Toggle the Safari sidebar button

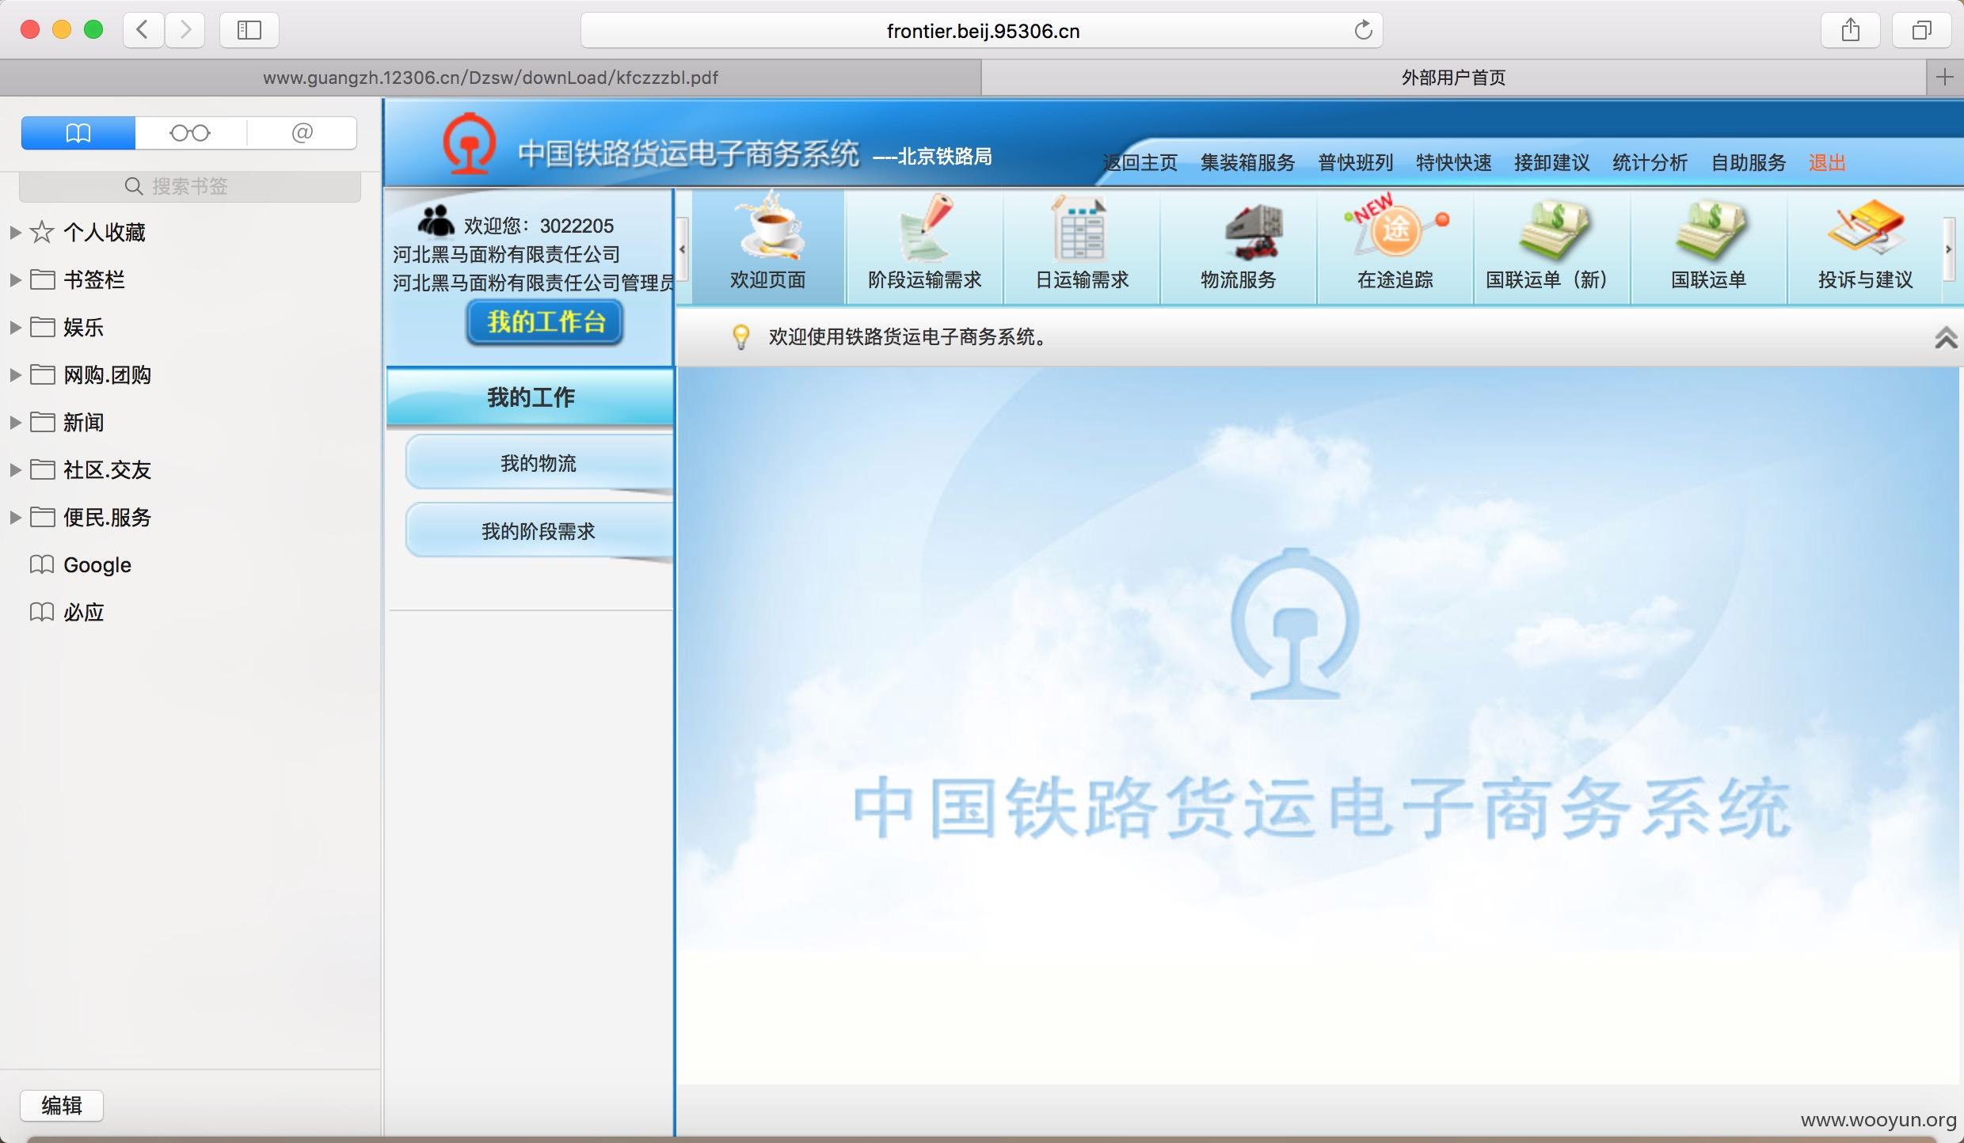pos(249,30)
